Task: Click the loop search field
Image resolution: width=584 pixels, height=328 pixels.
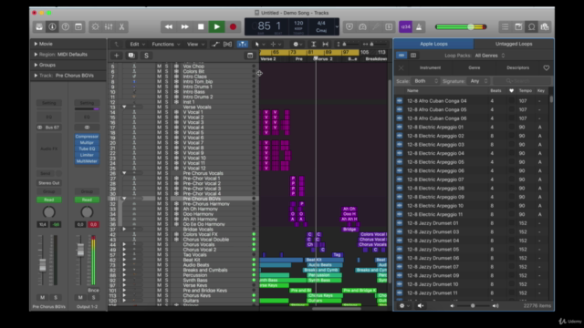Action: 521,81
